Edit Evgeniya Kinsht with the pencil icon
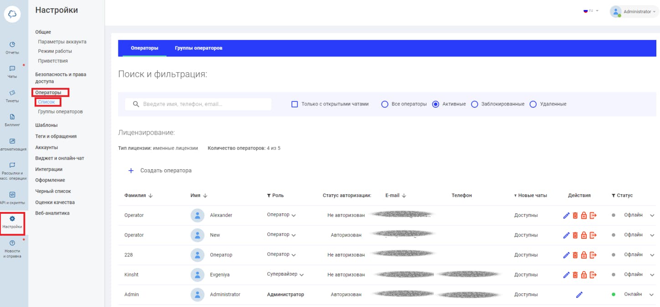This screenshot has width=660, height=307. (x=566, y=275)
